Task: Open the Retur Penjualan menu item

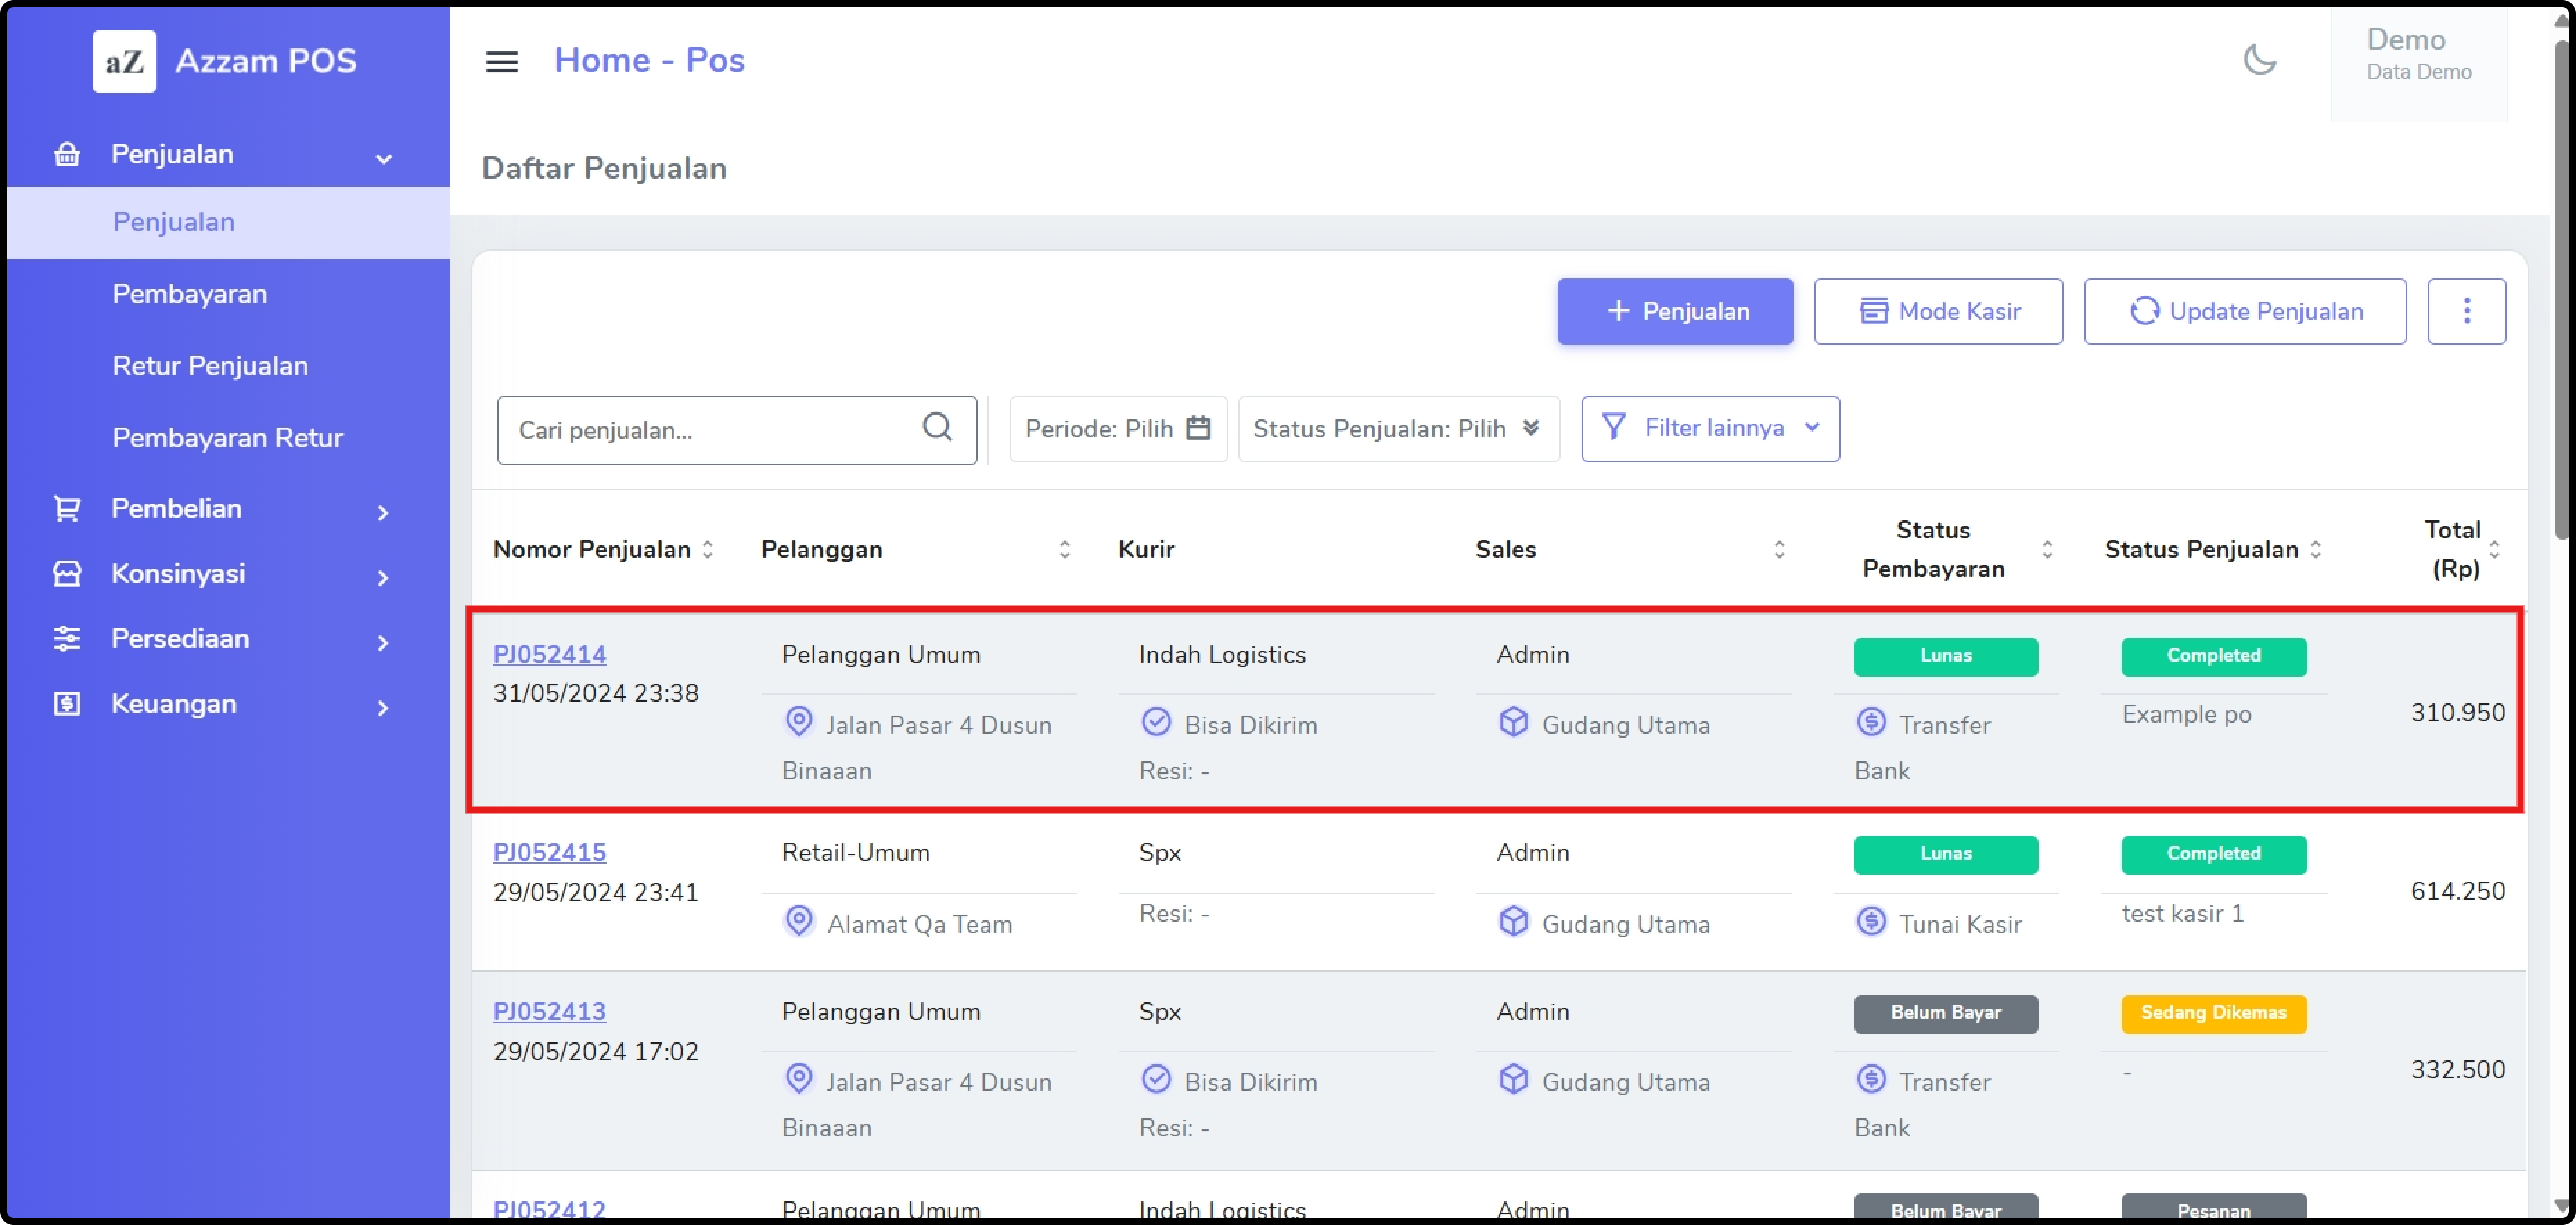Action: coord(210,365)
